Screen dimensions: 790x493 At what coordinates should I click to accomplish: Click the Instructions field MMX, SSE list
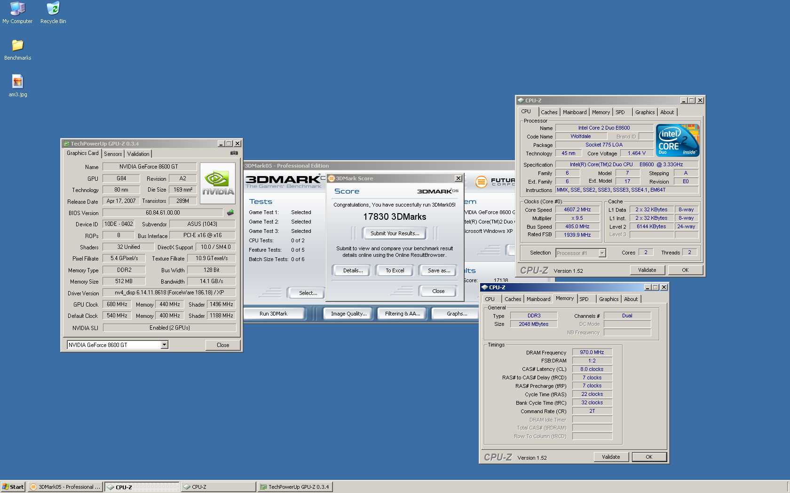click(626, 190)
